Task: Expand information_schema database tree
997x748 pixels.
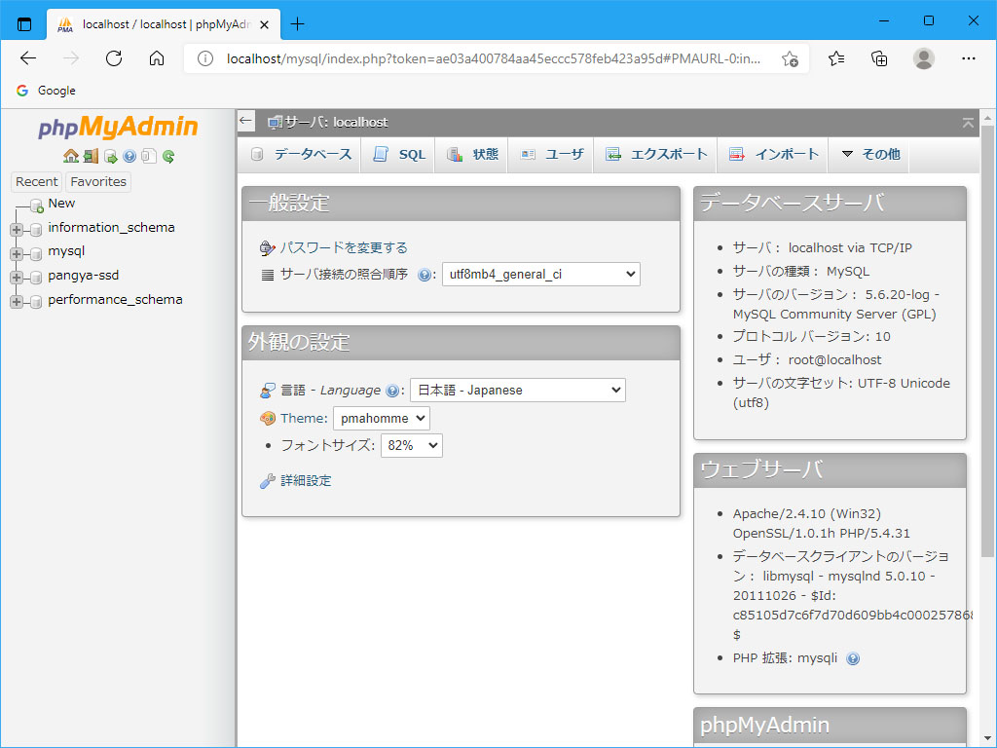Action: (x=17, y=230)
